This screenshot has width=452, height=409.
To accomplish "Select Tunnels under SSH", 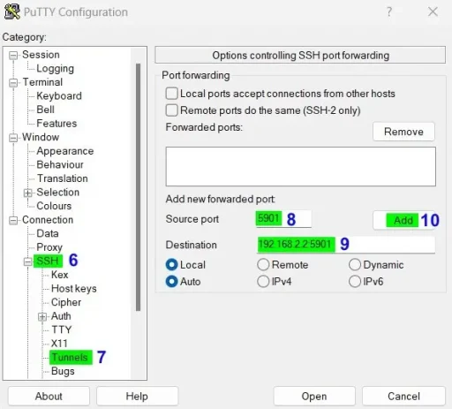I will point(70,357).
